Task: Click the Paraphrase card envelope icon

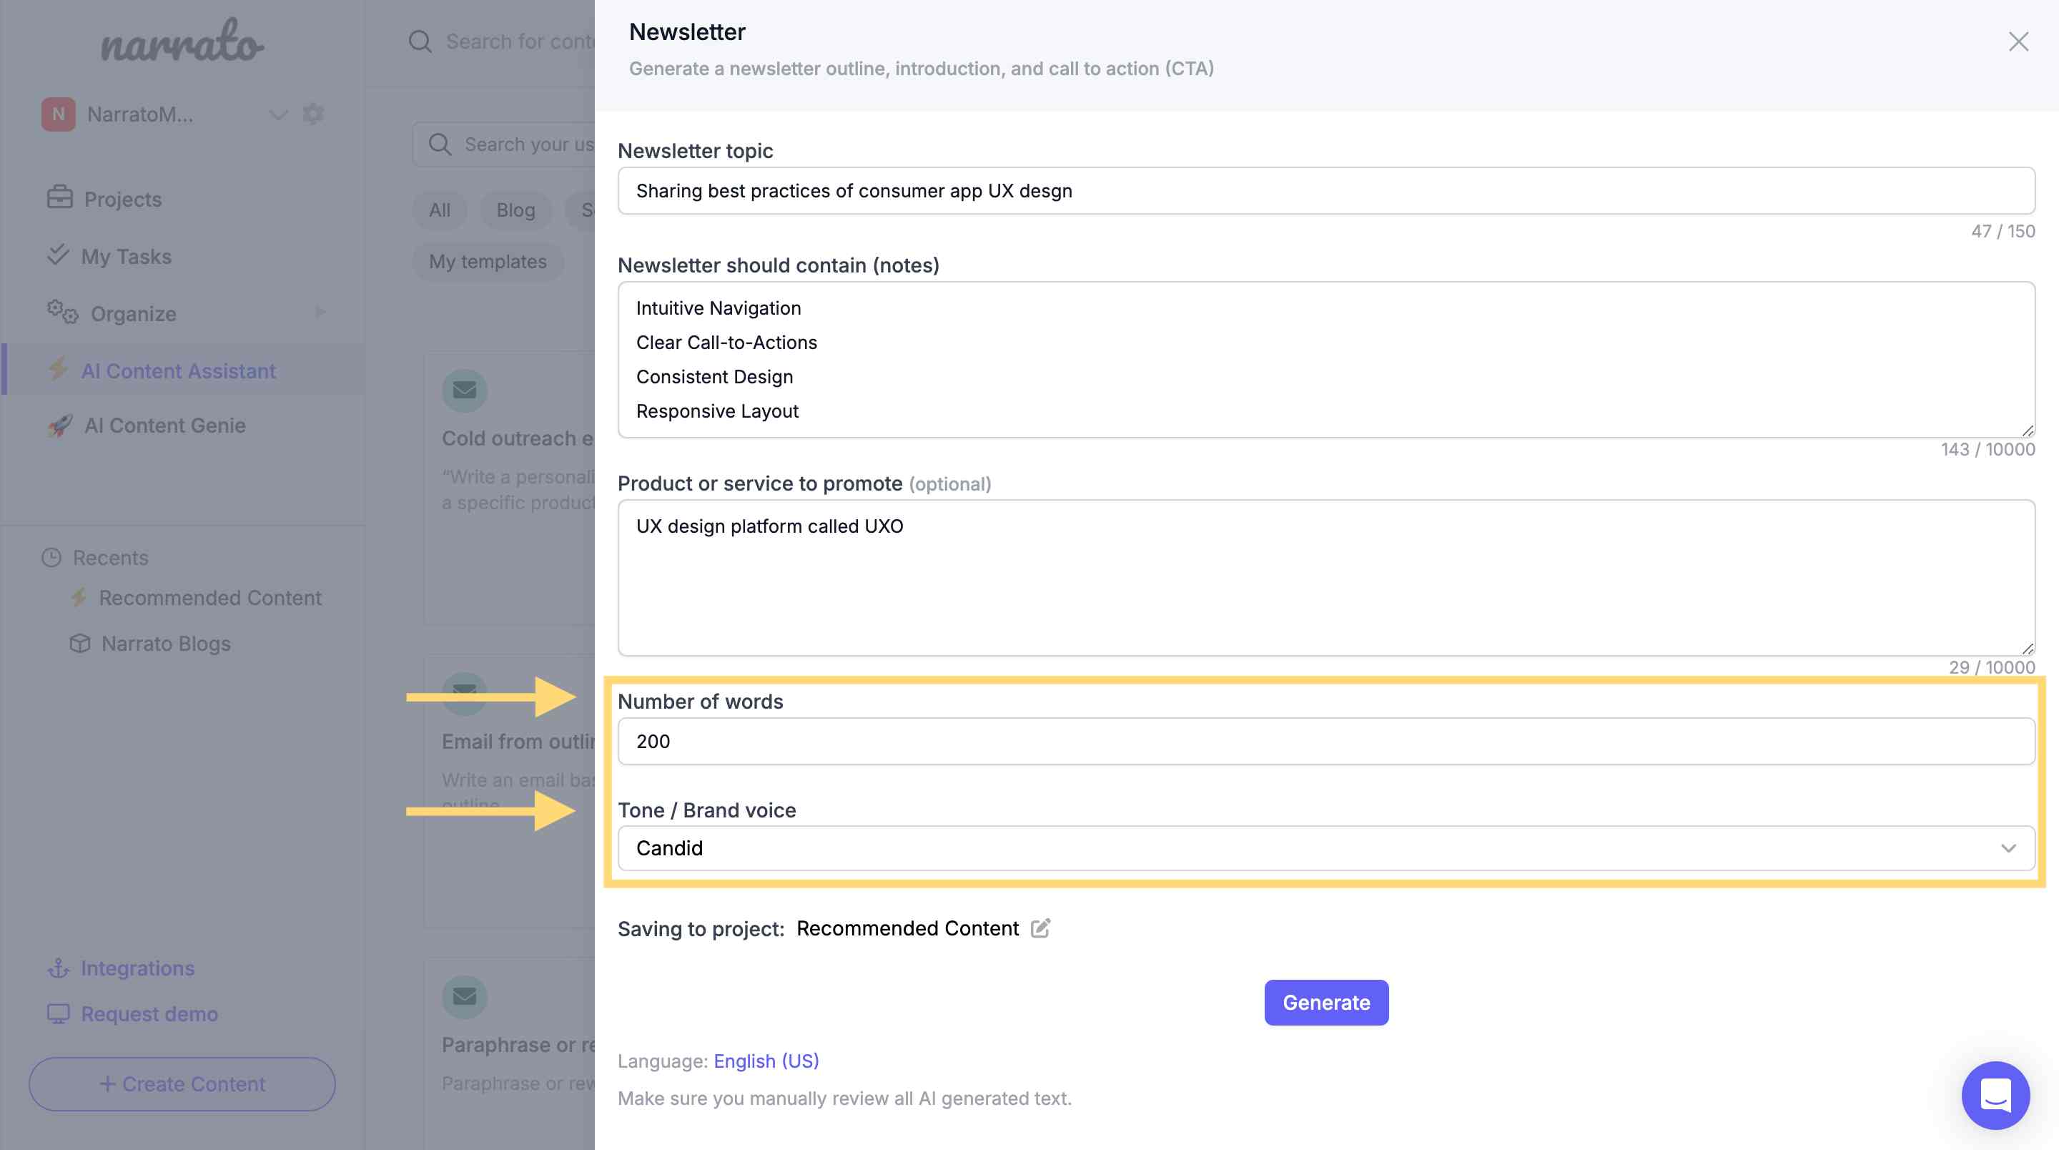Action: point(465,996)
